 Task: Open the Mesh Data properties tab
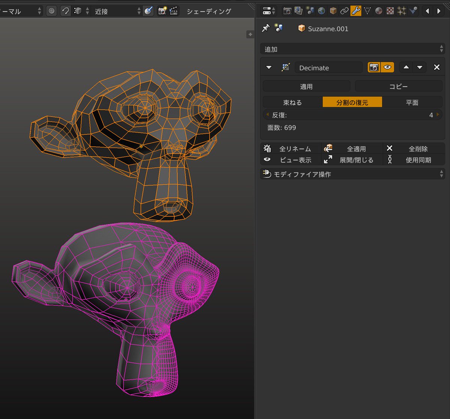pos(367,11)
